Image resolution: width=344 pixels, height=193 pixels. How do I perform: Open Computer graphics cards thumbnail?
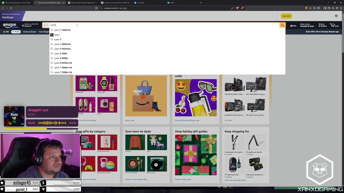coord(256,165)
